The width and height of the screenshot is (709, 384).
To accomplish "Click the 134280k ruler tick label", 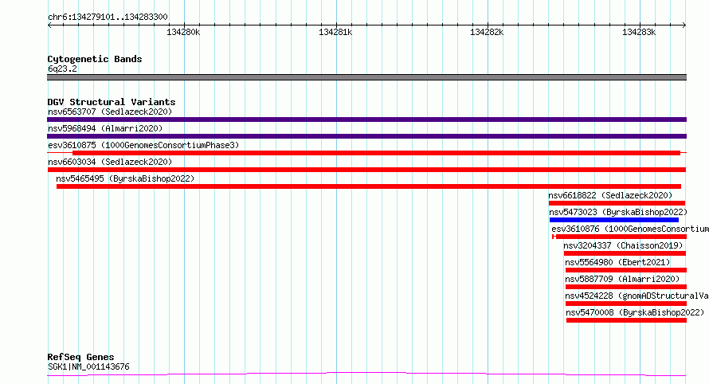I will pyautogui.click(x=183, y=32).
